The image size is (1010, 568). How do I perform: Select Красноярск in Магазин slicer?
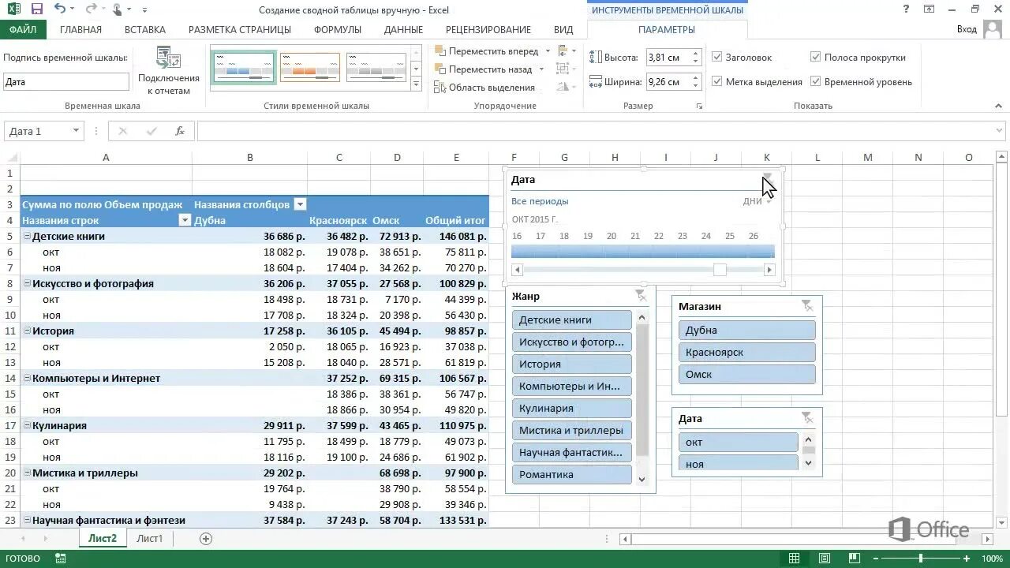click(x=746, y=352)
